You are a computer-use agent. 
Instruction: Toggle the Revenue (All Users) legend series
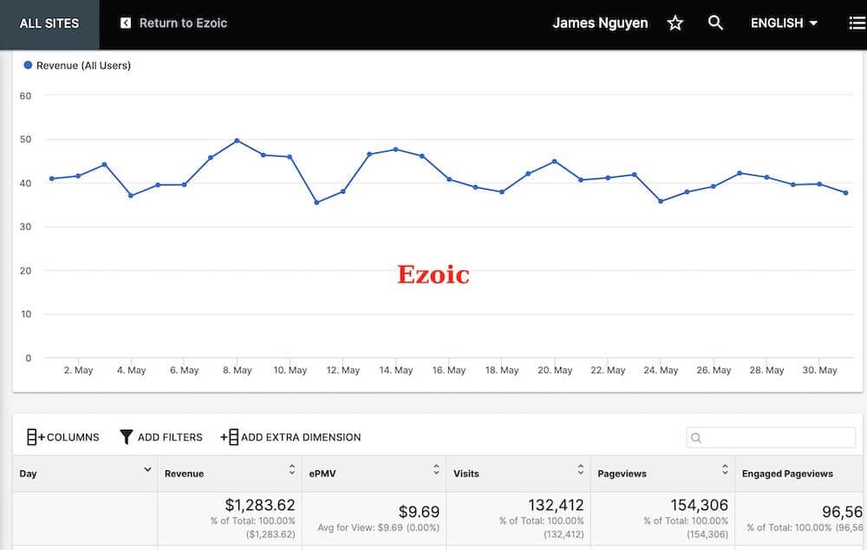77,65
